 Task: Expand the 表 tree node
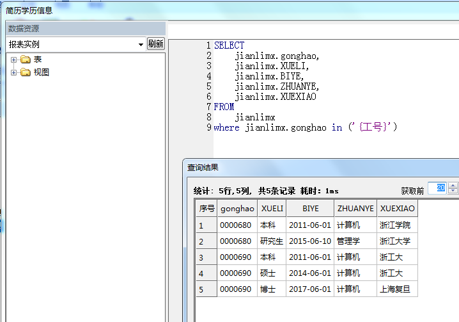[13, 60]
